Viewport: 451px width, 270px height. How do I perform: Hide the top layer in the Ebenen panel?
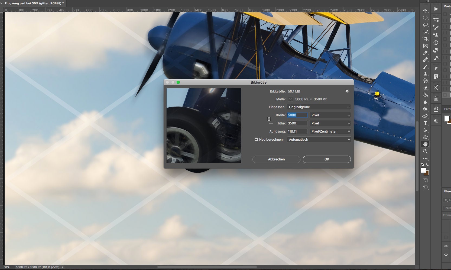(x=446, y=246)
